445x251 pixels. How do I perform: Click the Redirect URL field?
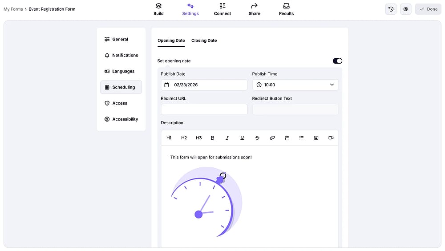pos(204,109)
